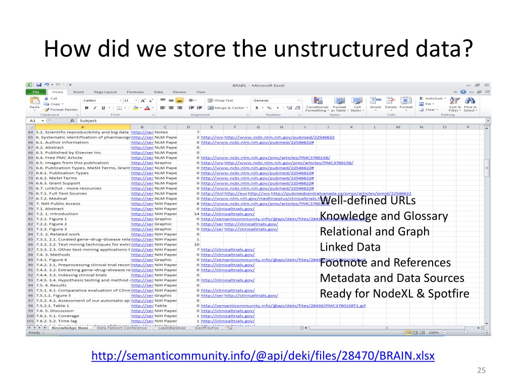Open the File tab
517x388 pixels.
(x=36, y=92)
